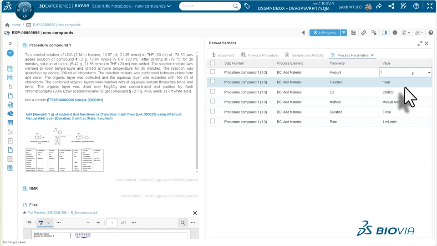437x246 pixels.
Task: Click Home icon in breadcrumb
Action: pos(7,25)
